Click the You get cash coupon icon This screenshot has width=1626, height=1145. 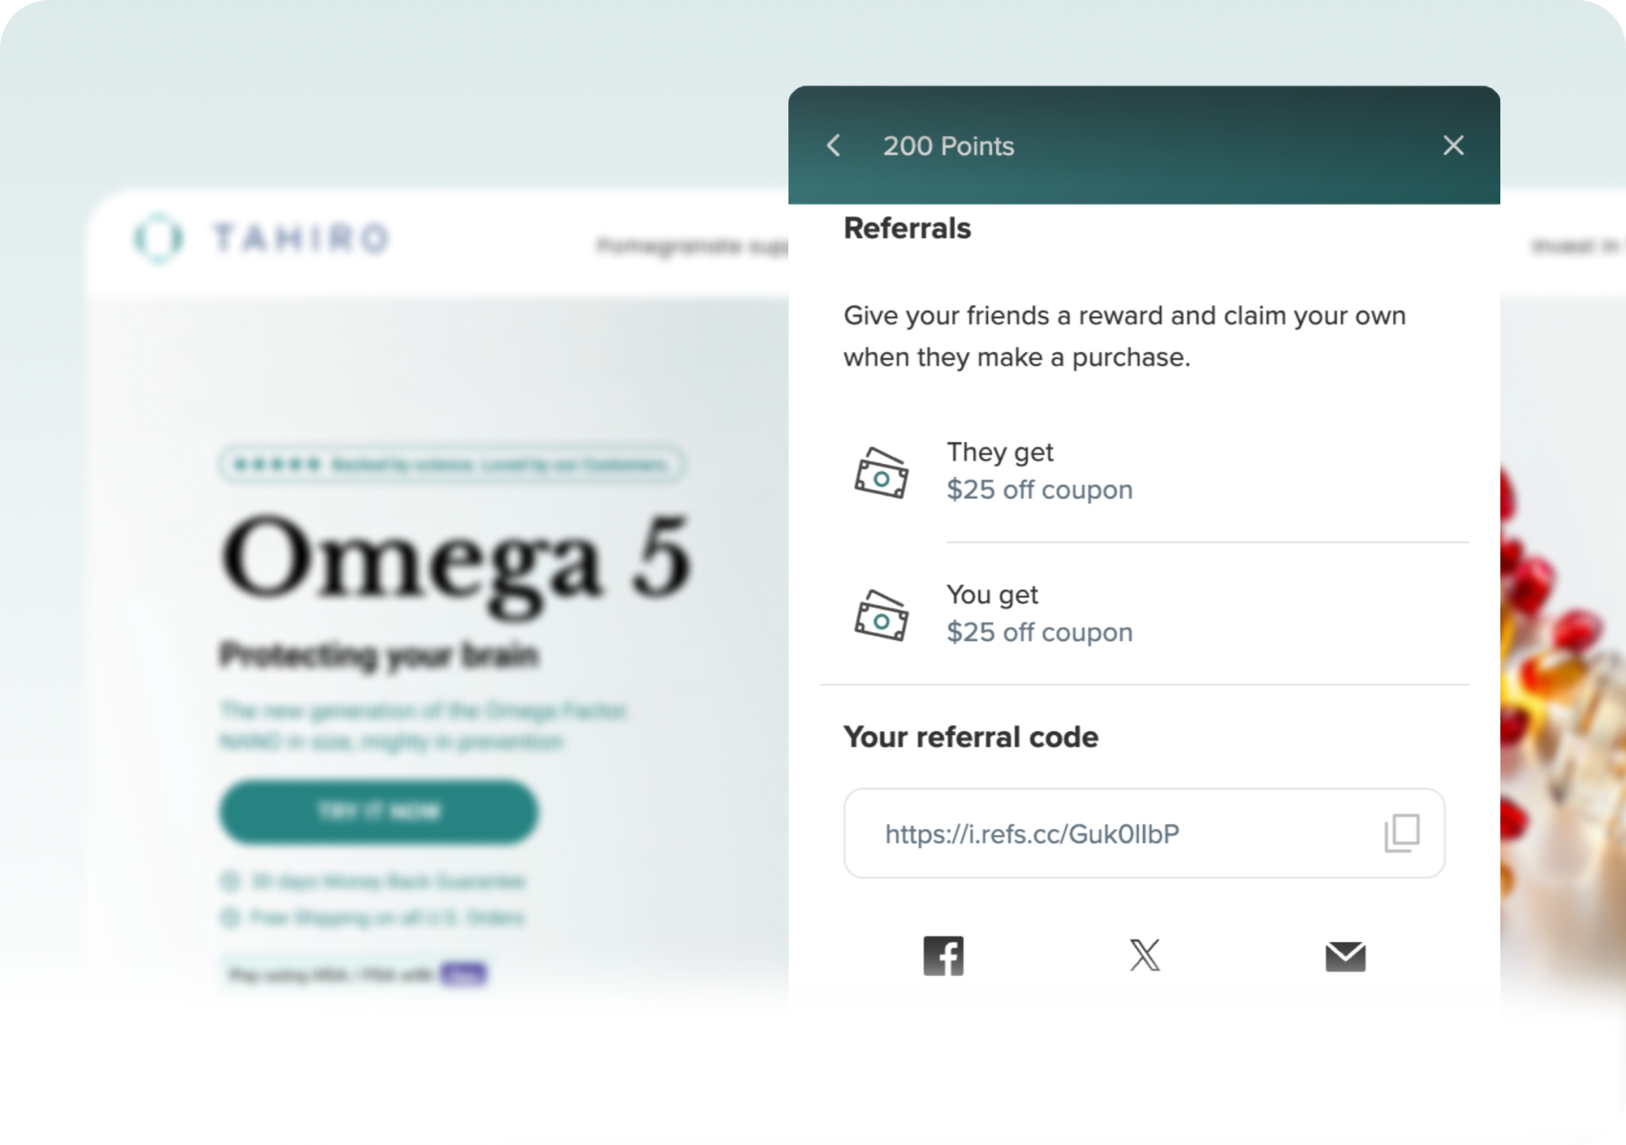(x=881, y=616)
